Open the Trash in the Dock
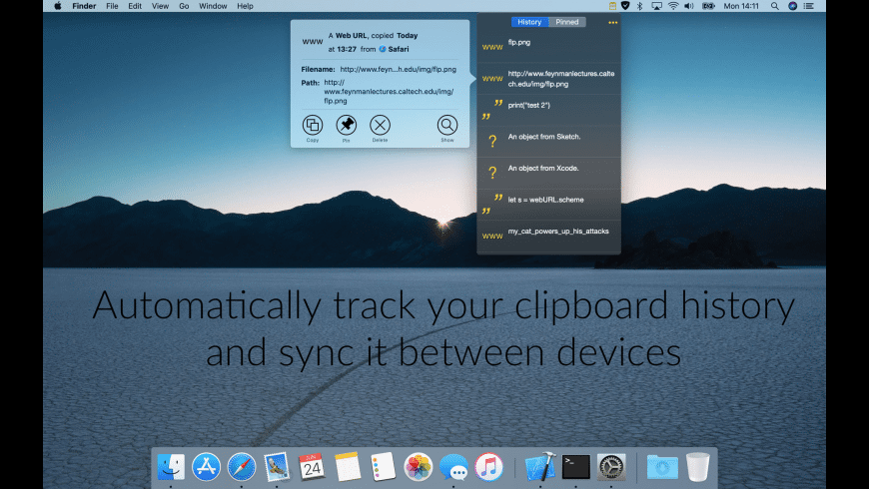The width and height of the screenshot is (869, 489). click(x=698, y=467)
